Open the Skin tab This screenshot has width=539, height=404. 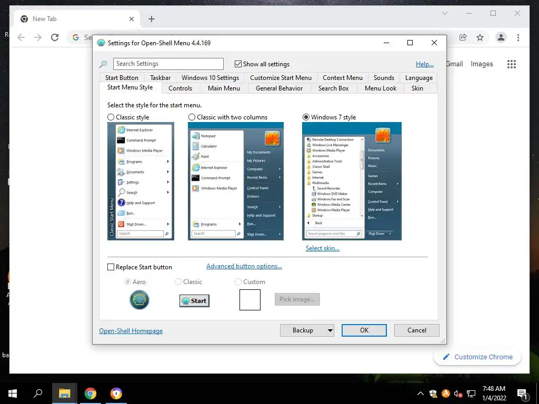click(x=417, y=88)
